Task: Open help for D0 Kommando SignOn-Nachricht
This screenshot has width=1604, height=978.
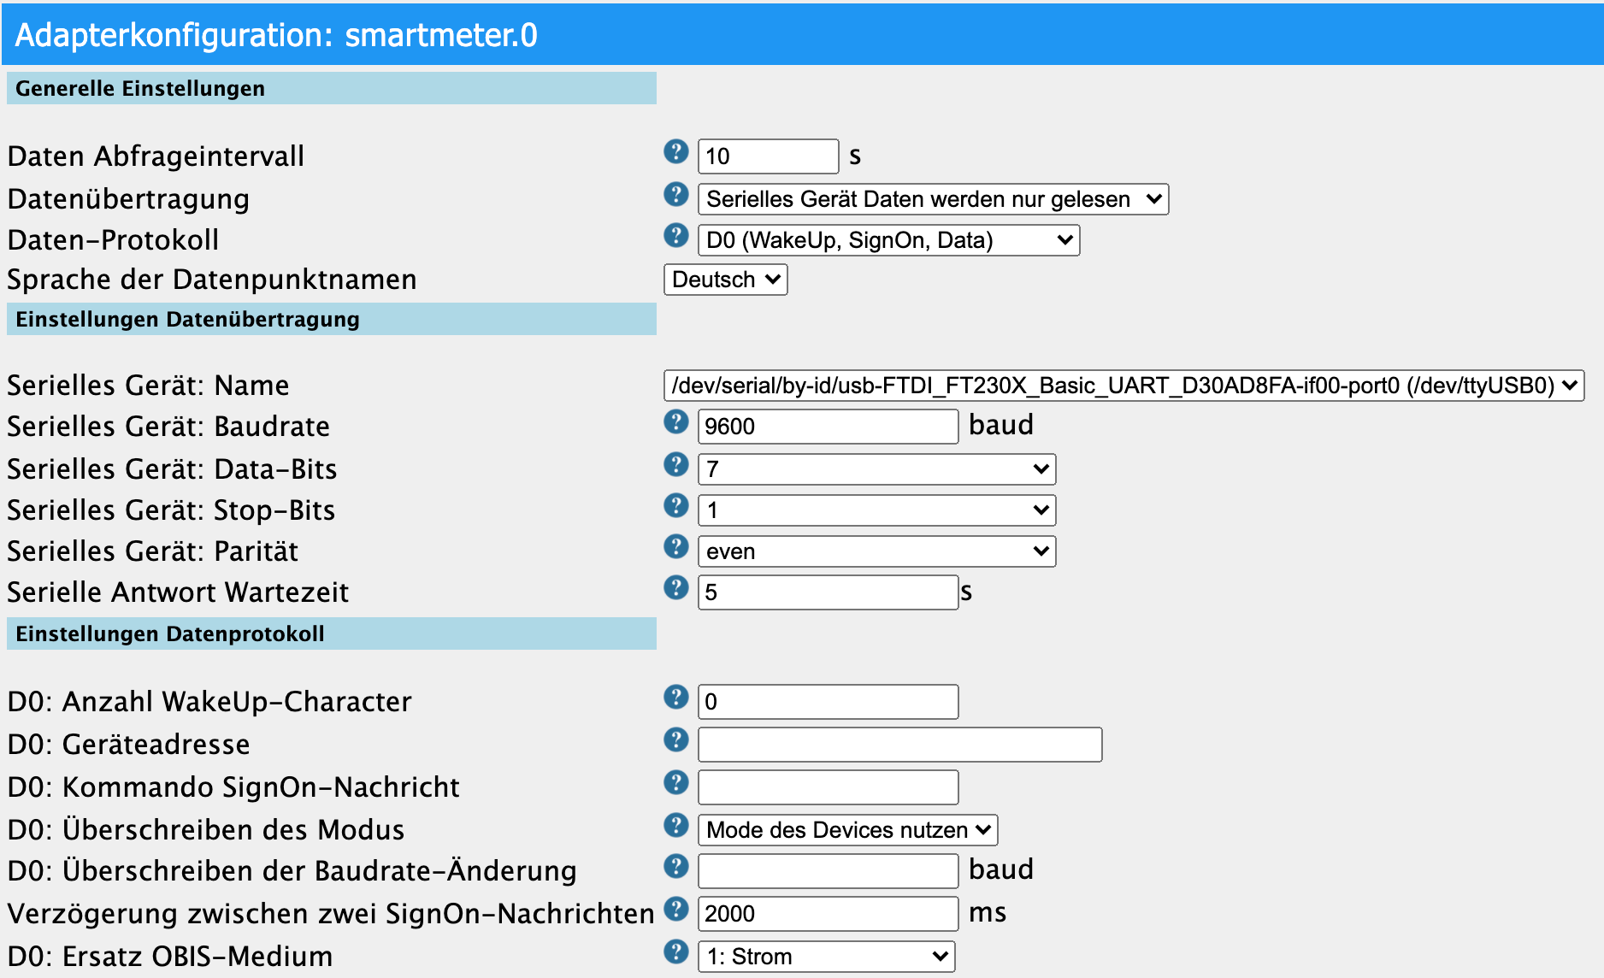Action: click(x=675, y=782)
